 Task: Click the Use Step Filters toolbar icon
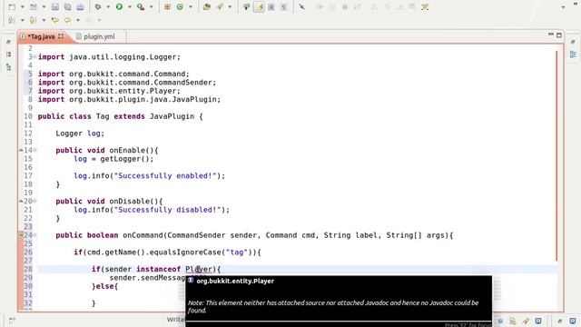425,6
